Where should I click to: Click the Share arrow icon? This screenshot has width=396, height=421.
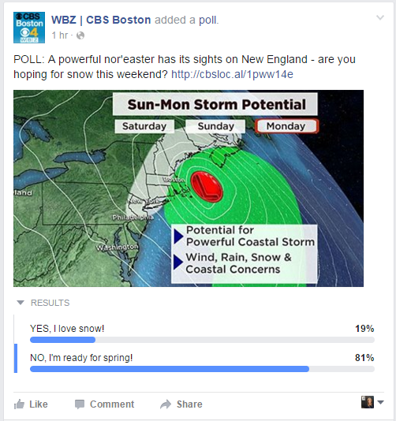point(166,404)
